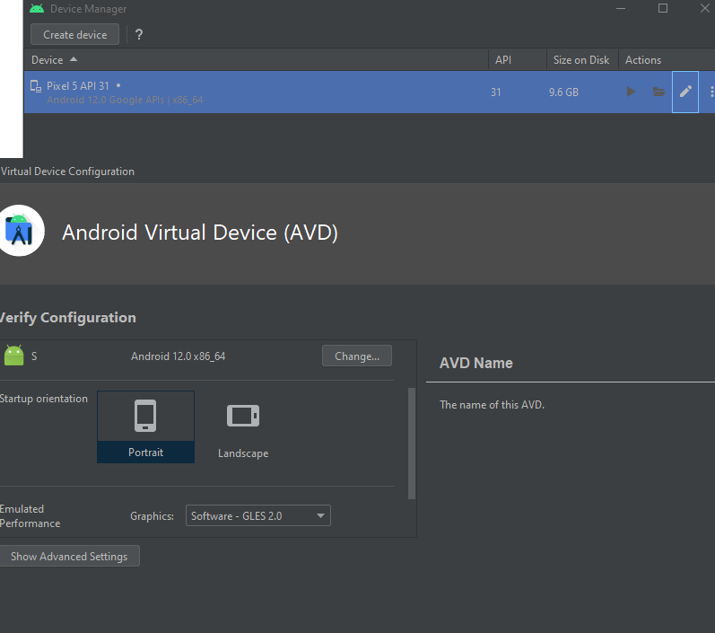715x633 pixels.
Task: Click the Size on Disk column header
Action: click(580, 60)
